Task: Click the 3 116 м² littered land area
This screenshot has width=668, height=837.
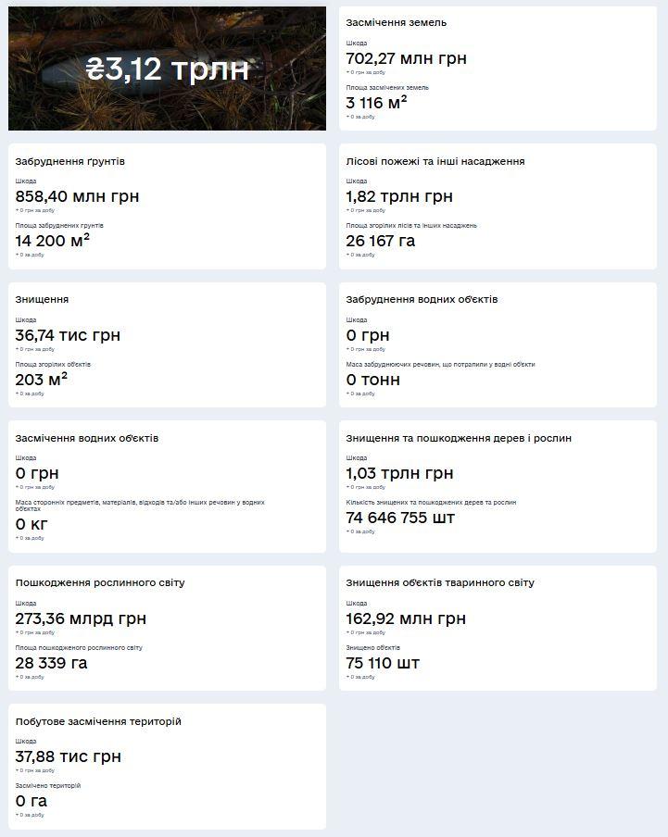Action: 376,102
